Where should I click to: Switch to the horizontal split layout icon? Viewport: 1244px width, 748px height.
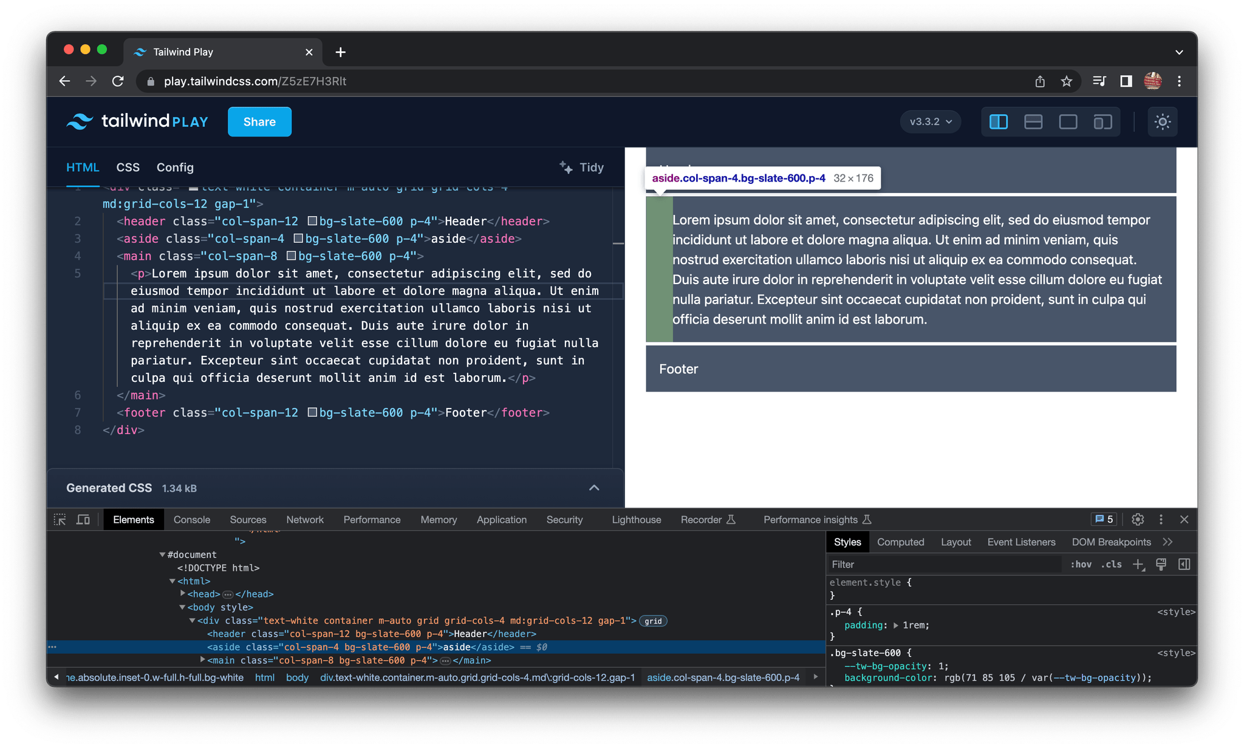[1033, 121]
